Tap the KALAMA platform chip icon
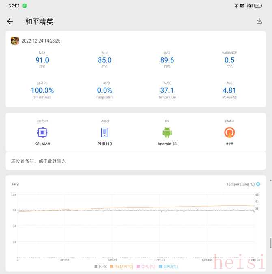The image size is (272, 274). pos(42,132)
